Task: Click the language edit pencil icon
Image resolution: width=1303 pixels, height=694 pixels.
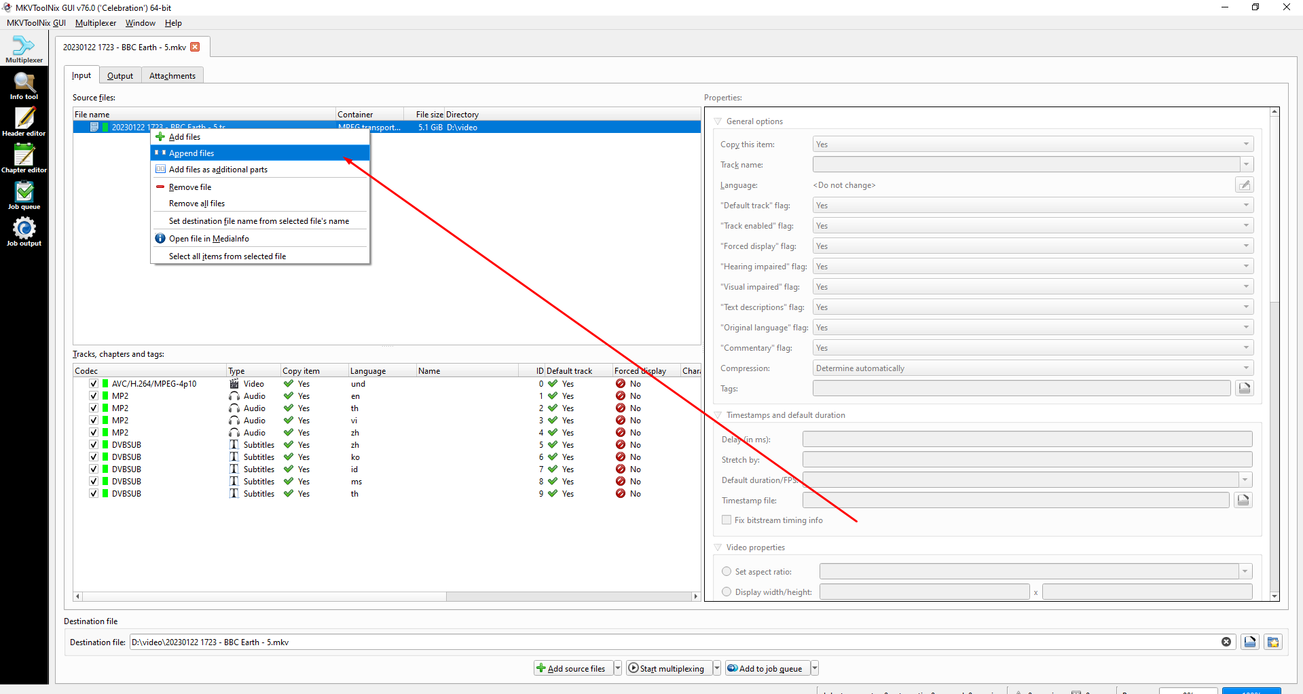Action: coord(1244,185)
